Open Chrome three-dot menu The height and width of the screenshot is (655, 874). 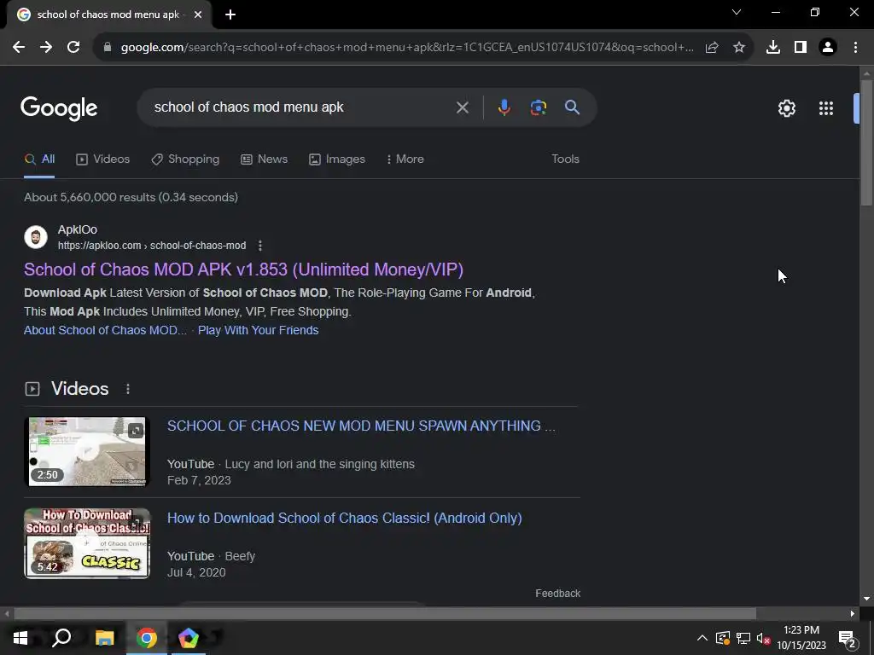(855, 48)
